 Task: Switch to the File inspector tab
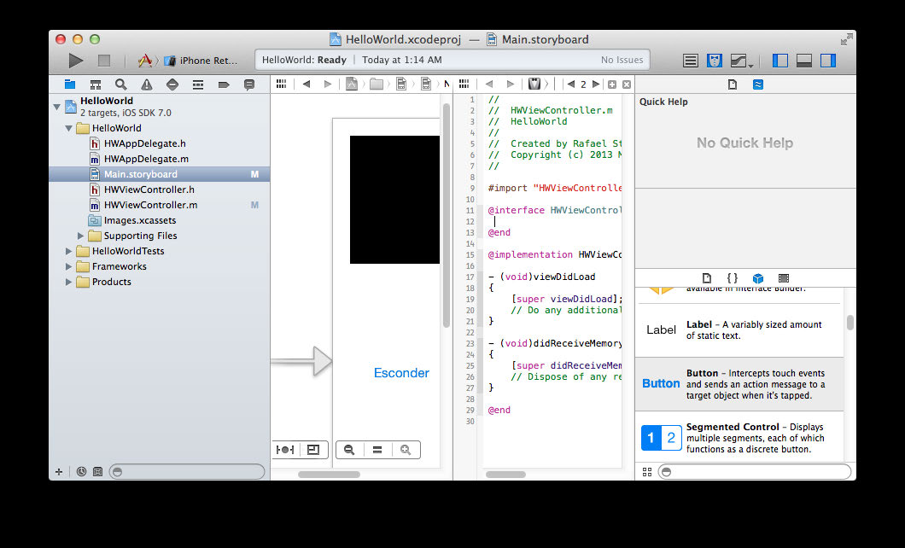point(732,85)
